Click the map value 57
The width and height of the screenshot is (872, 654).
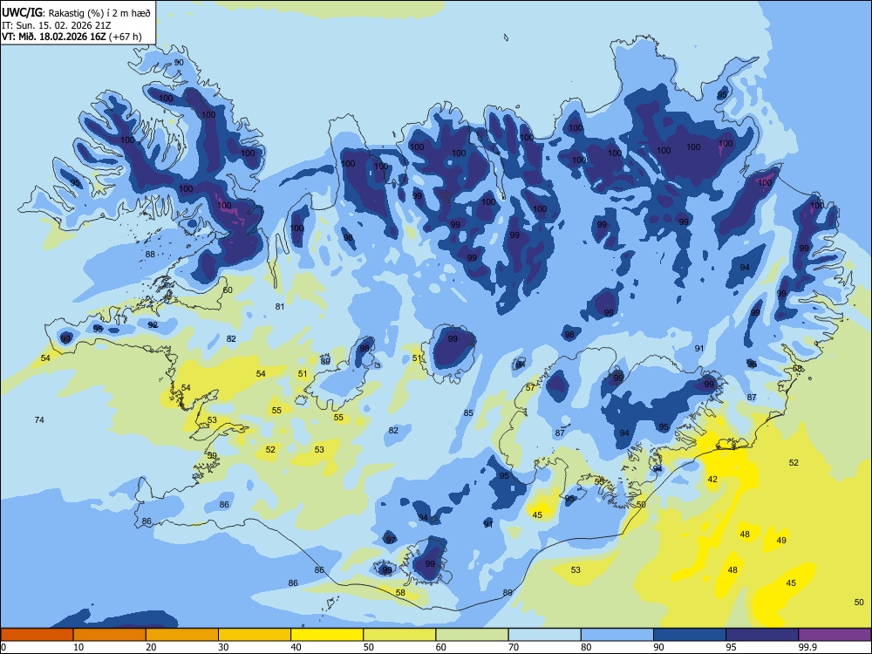tap(530, 388)
